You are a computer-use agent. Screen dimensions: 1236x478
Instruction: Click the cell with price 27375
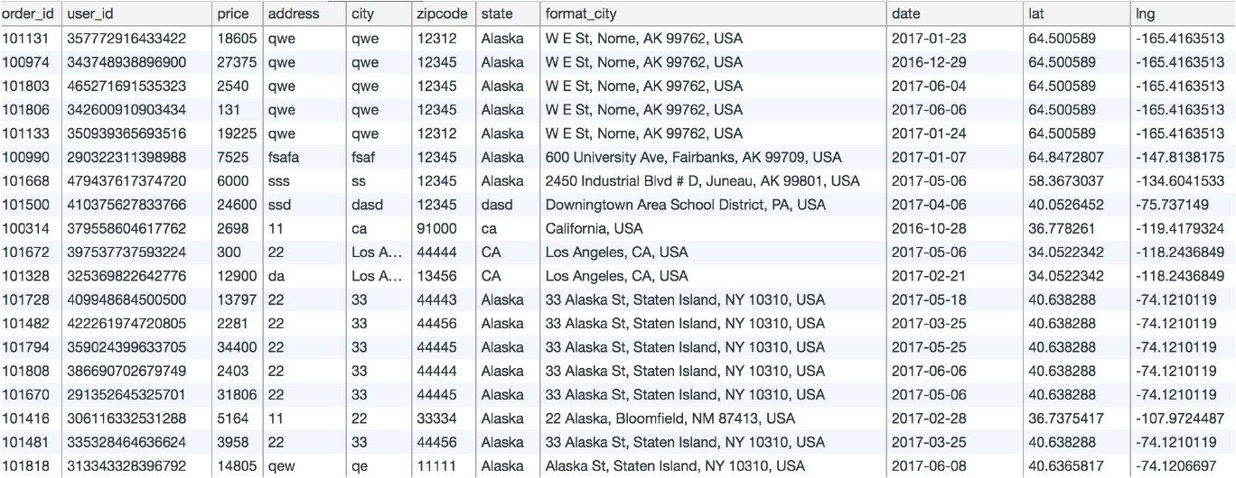[236, 62]
